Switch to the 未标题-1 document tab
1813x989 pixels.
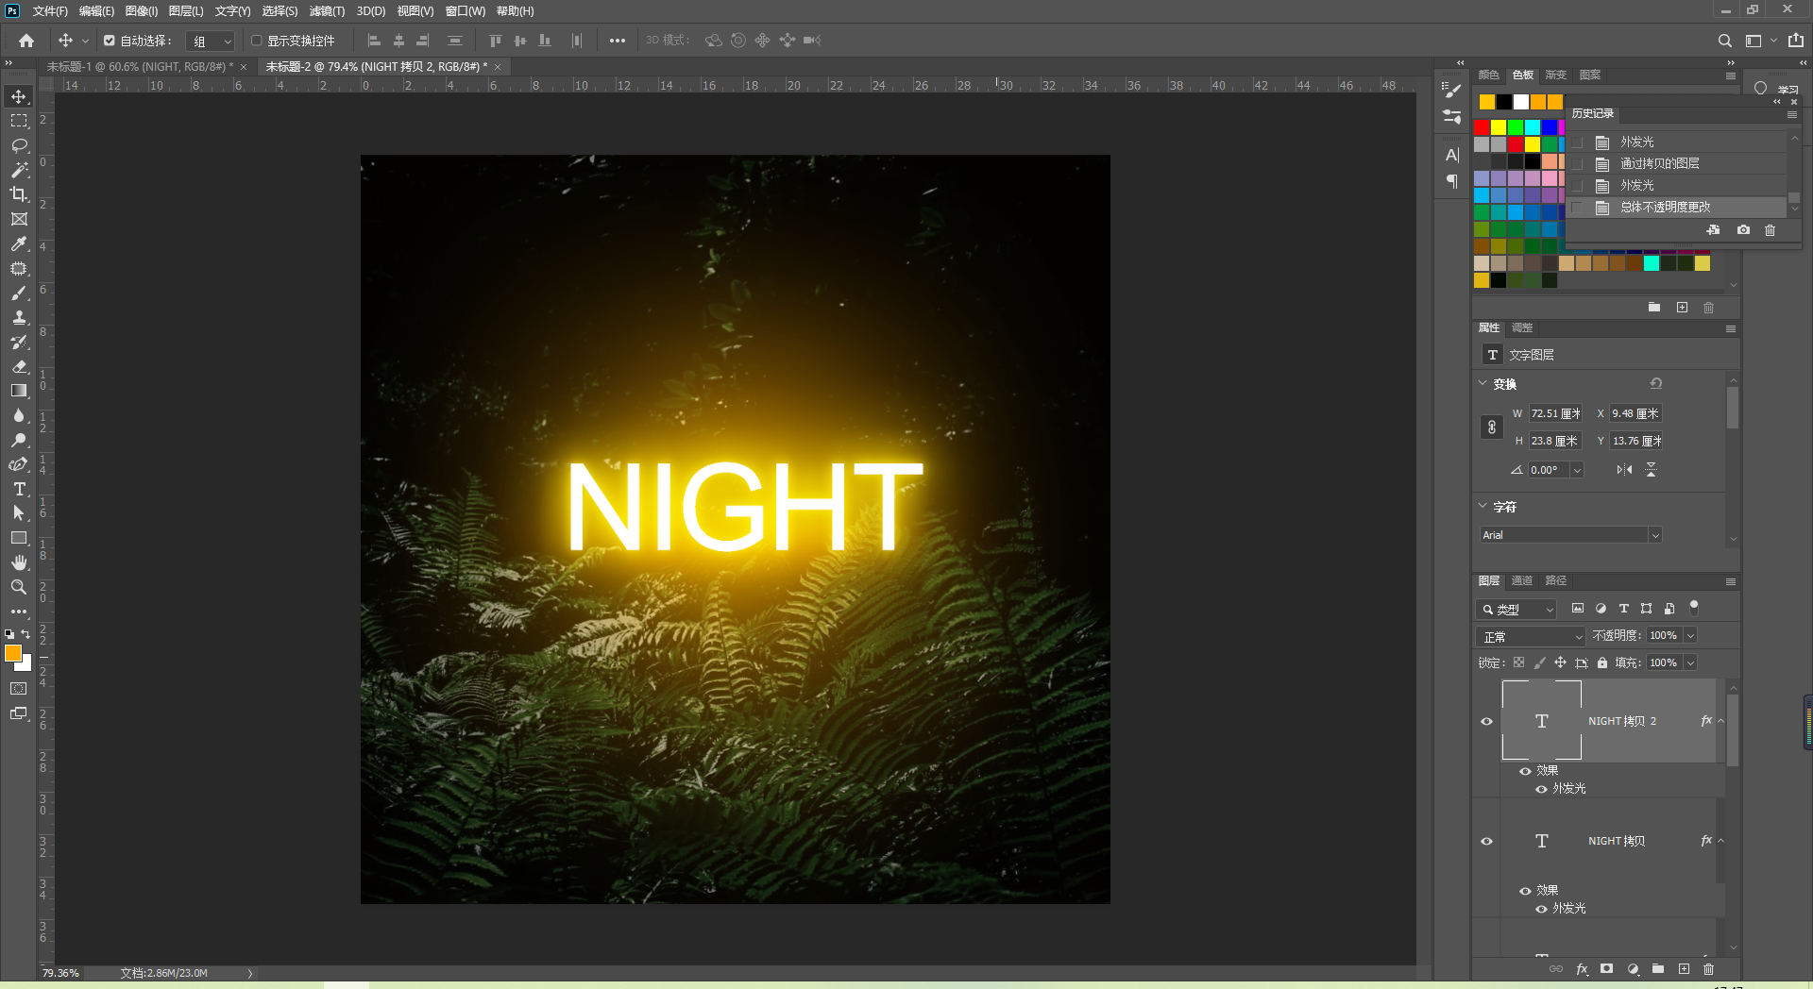(140, 67)
